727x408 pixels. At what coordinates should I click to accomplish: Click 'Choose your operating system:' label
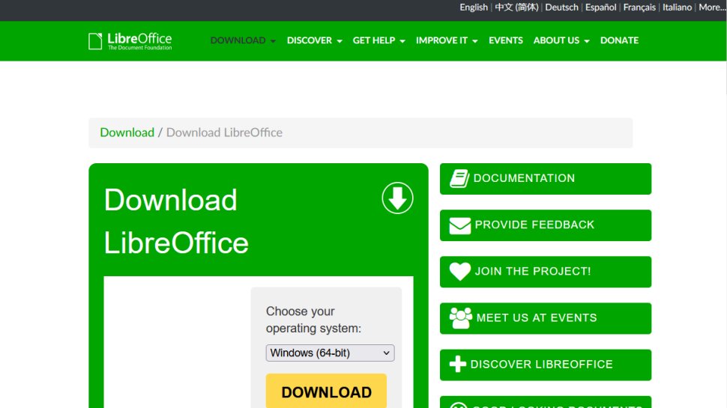313,320
